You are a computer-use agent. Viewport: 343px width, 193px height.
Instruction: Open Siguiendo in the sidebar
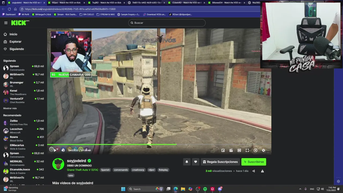[17, 49]
